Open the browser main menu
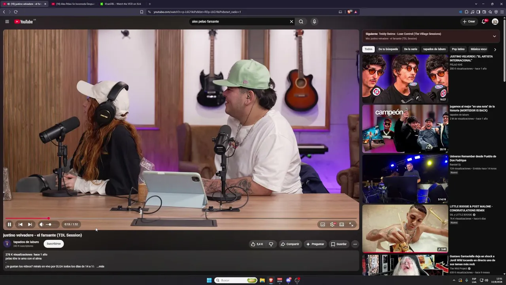 point(502,12)
